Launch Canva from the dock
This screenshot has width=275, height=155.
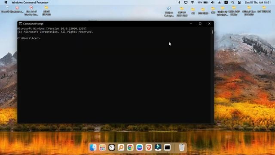[x=139, y=147]
